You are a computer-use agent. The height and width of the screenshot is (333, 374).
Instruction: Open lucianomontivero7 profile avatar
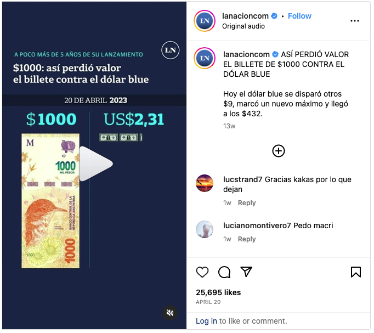[x=205, y=229]
